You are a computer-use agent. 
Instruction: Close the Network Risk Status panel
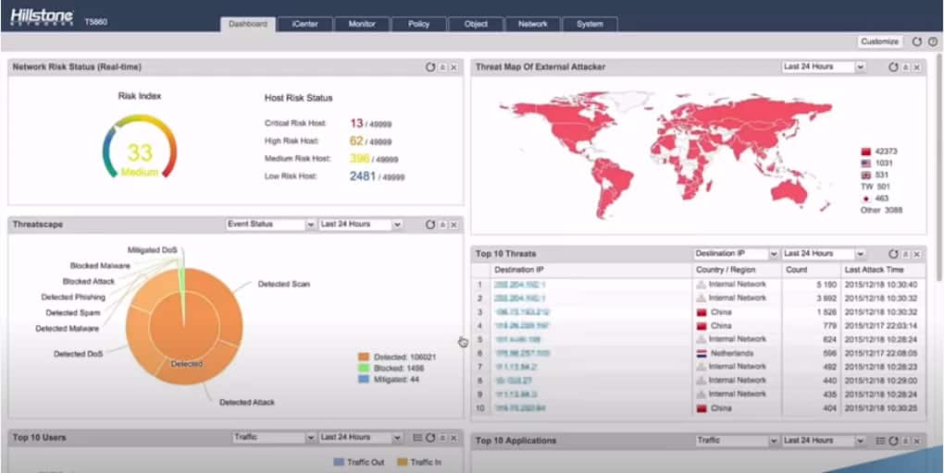pos(453,67)
